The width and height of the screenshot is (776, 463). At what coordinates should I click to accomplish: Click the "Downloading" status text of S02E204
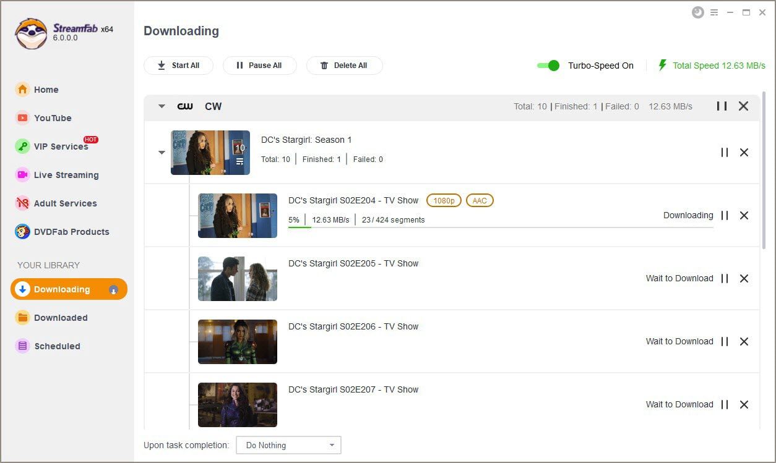pyautogui.click(x=688, y=215)
